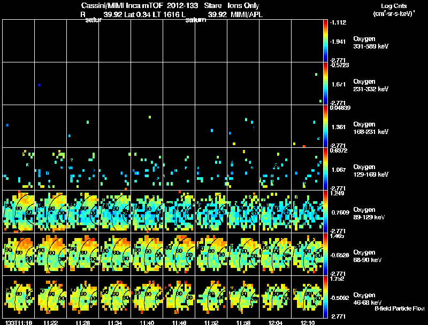Click the 12:10 time axis label
The height and width of the screenshot is (325, 428).
pos(307,322)
